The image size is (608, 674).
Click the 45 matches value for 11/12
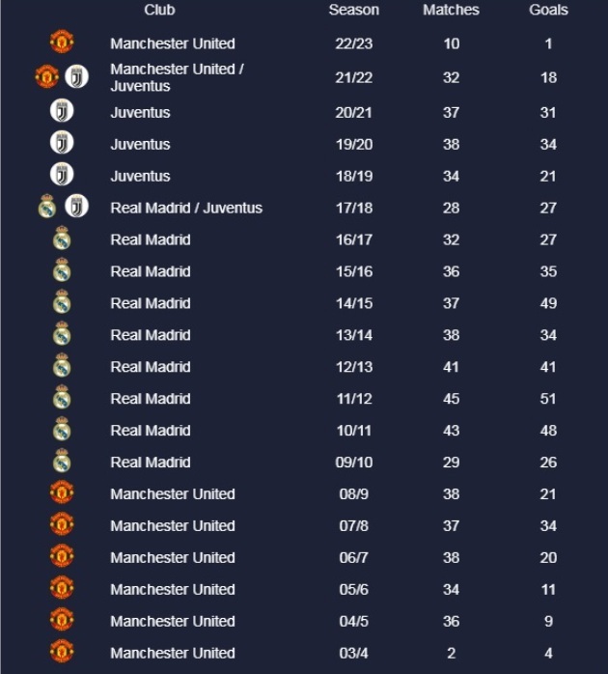(451, 399)
